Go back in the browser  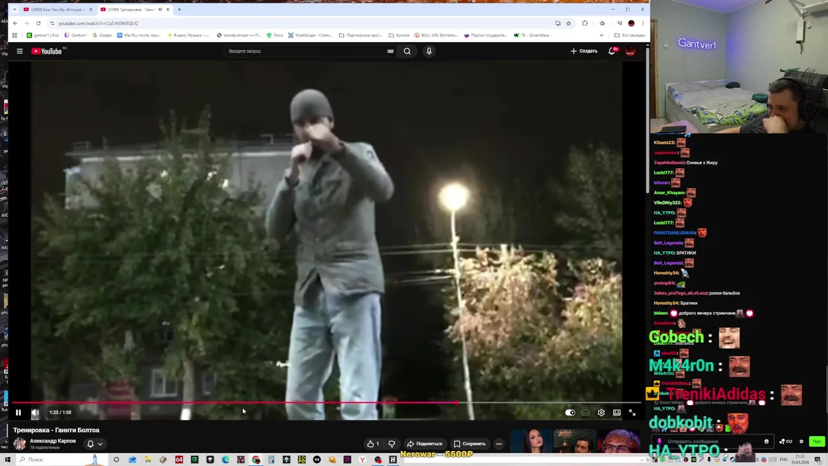pos(15,23)
